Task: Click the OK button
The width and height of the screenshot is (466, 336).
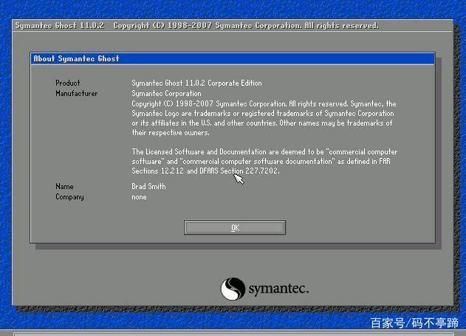Action: (235, 227)
